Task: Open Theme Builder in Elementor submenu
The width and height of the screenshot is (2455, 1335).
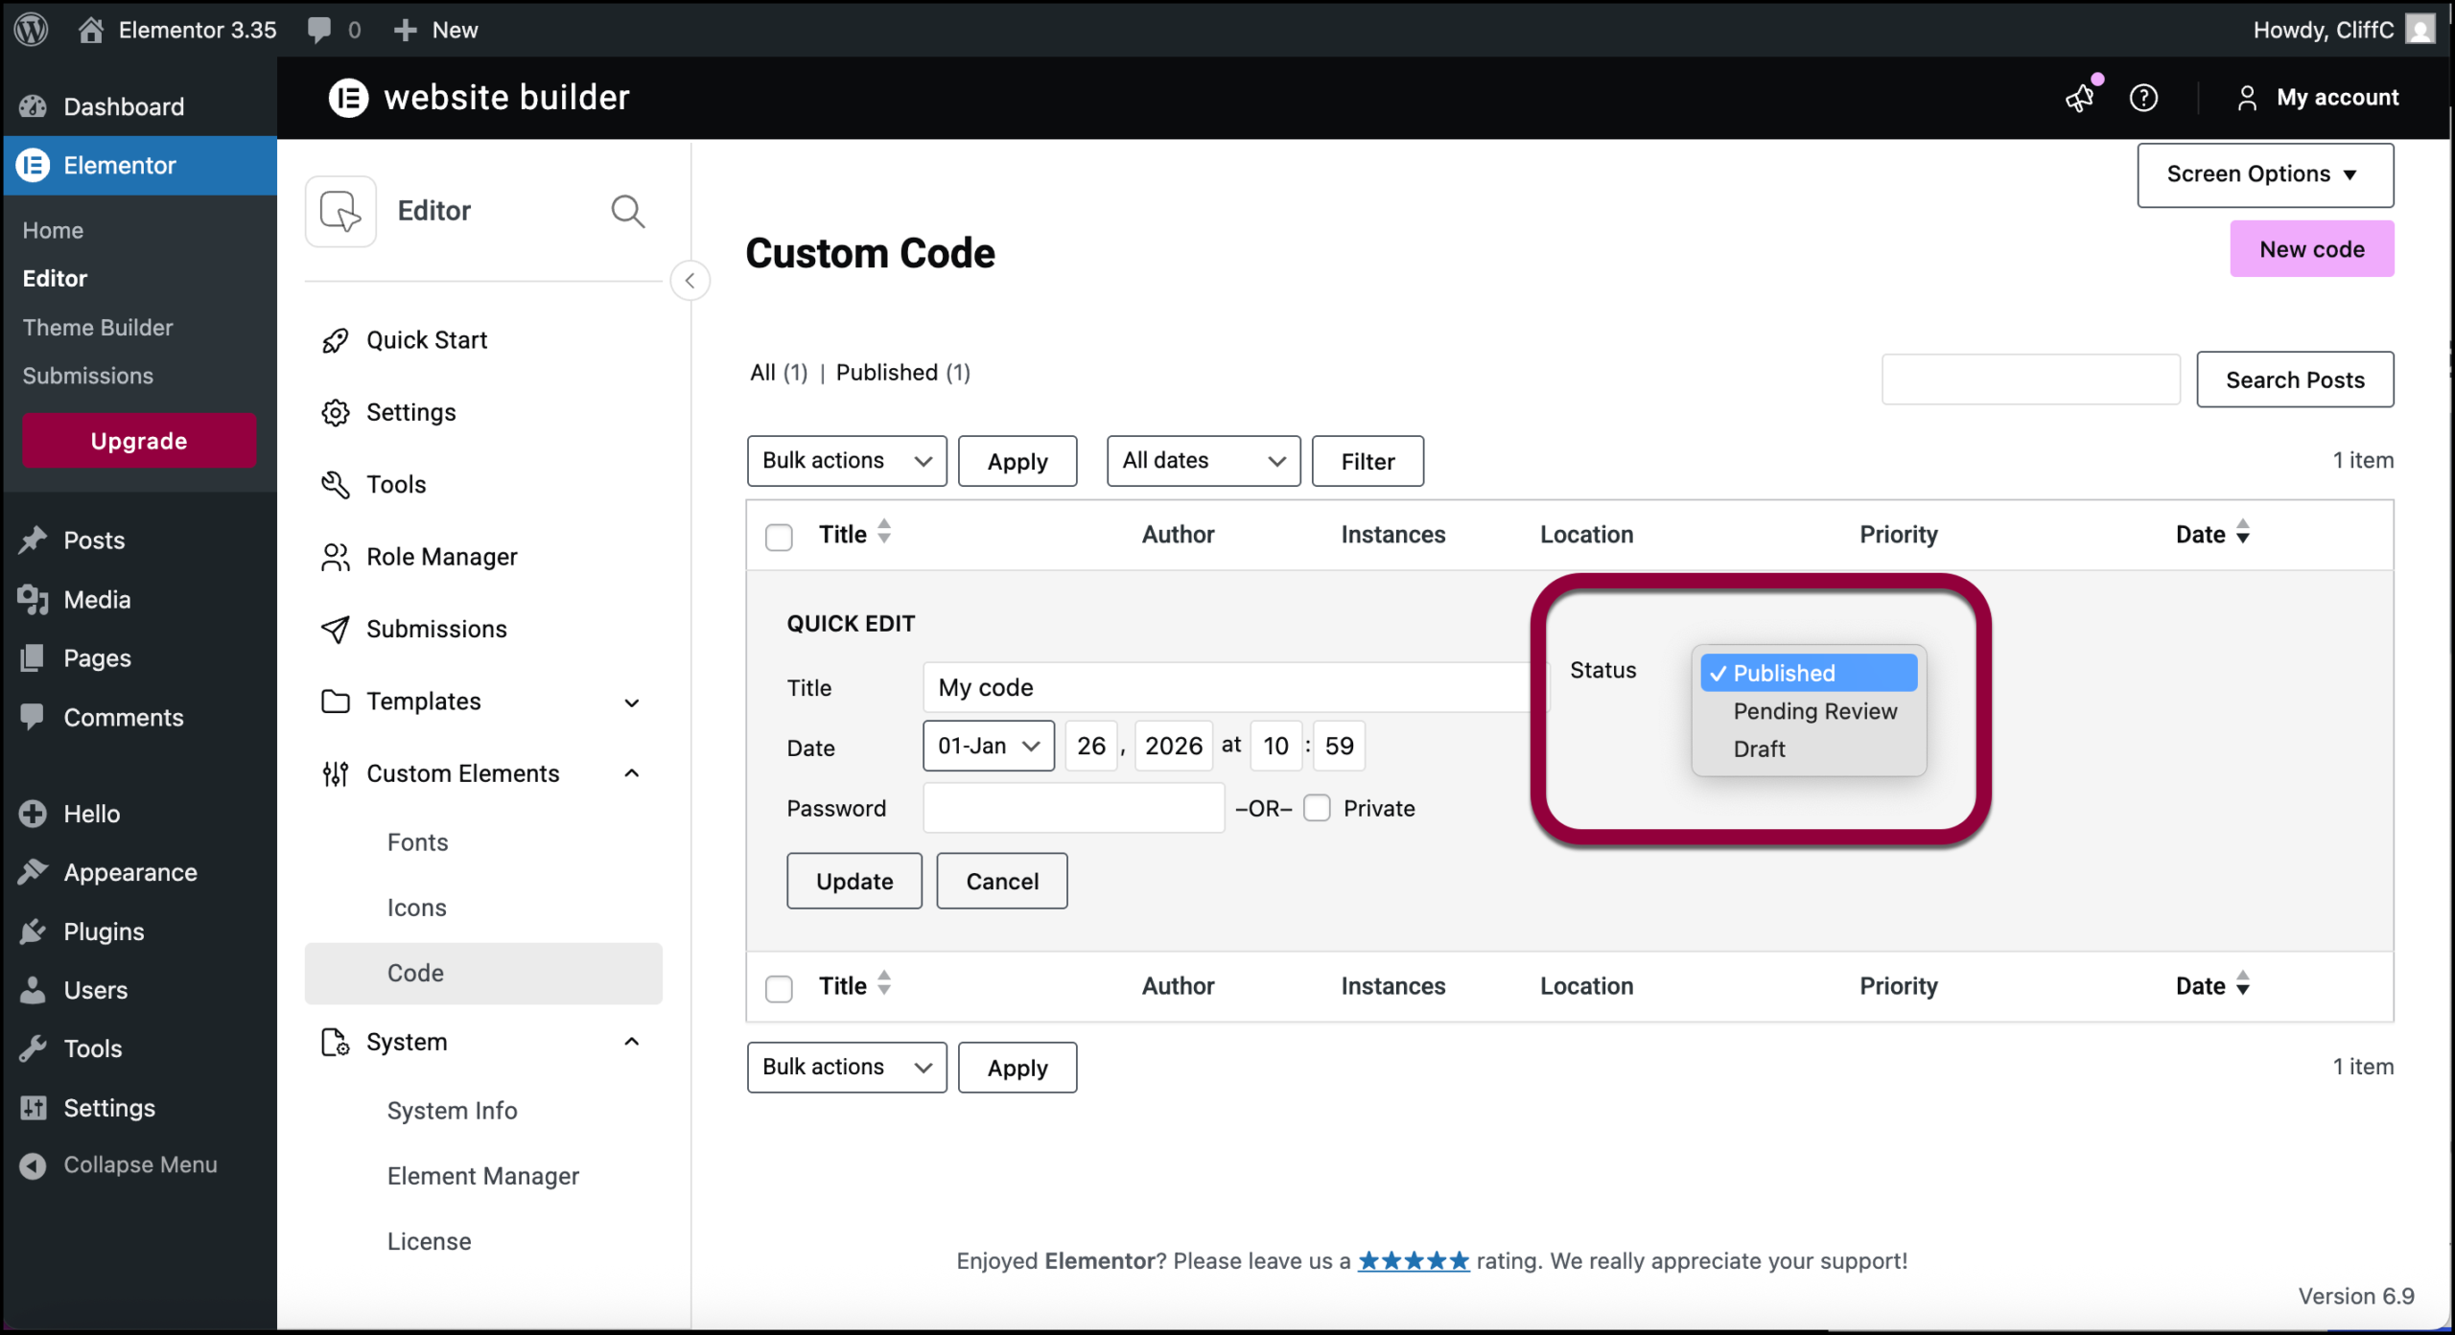Action: click(98, 327)
